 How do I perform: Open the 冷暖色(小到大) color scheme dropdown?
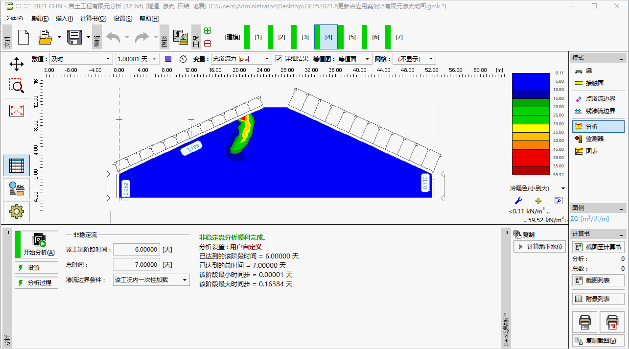click(x=563, y=188)
